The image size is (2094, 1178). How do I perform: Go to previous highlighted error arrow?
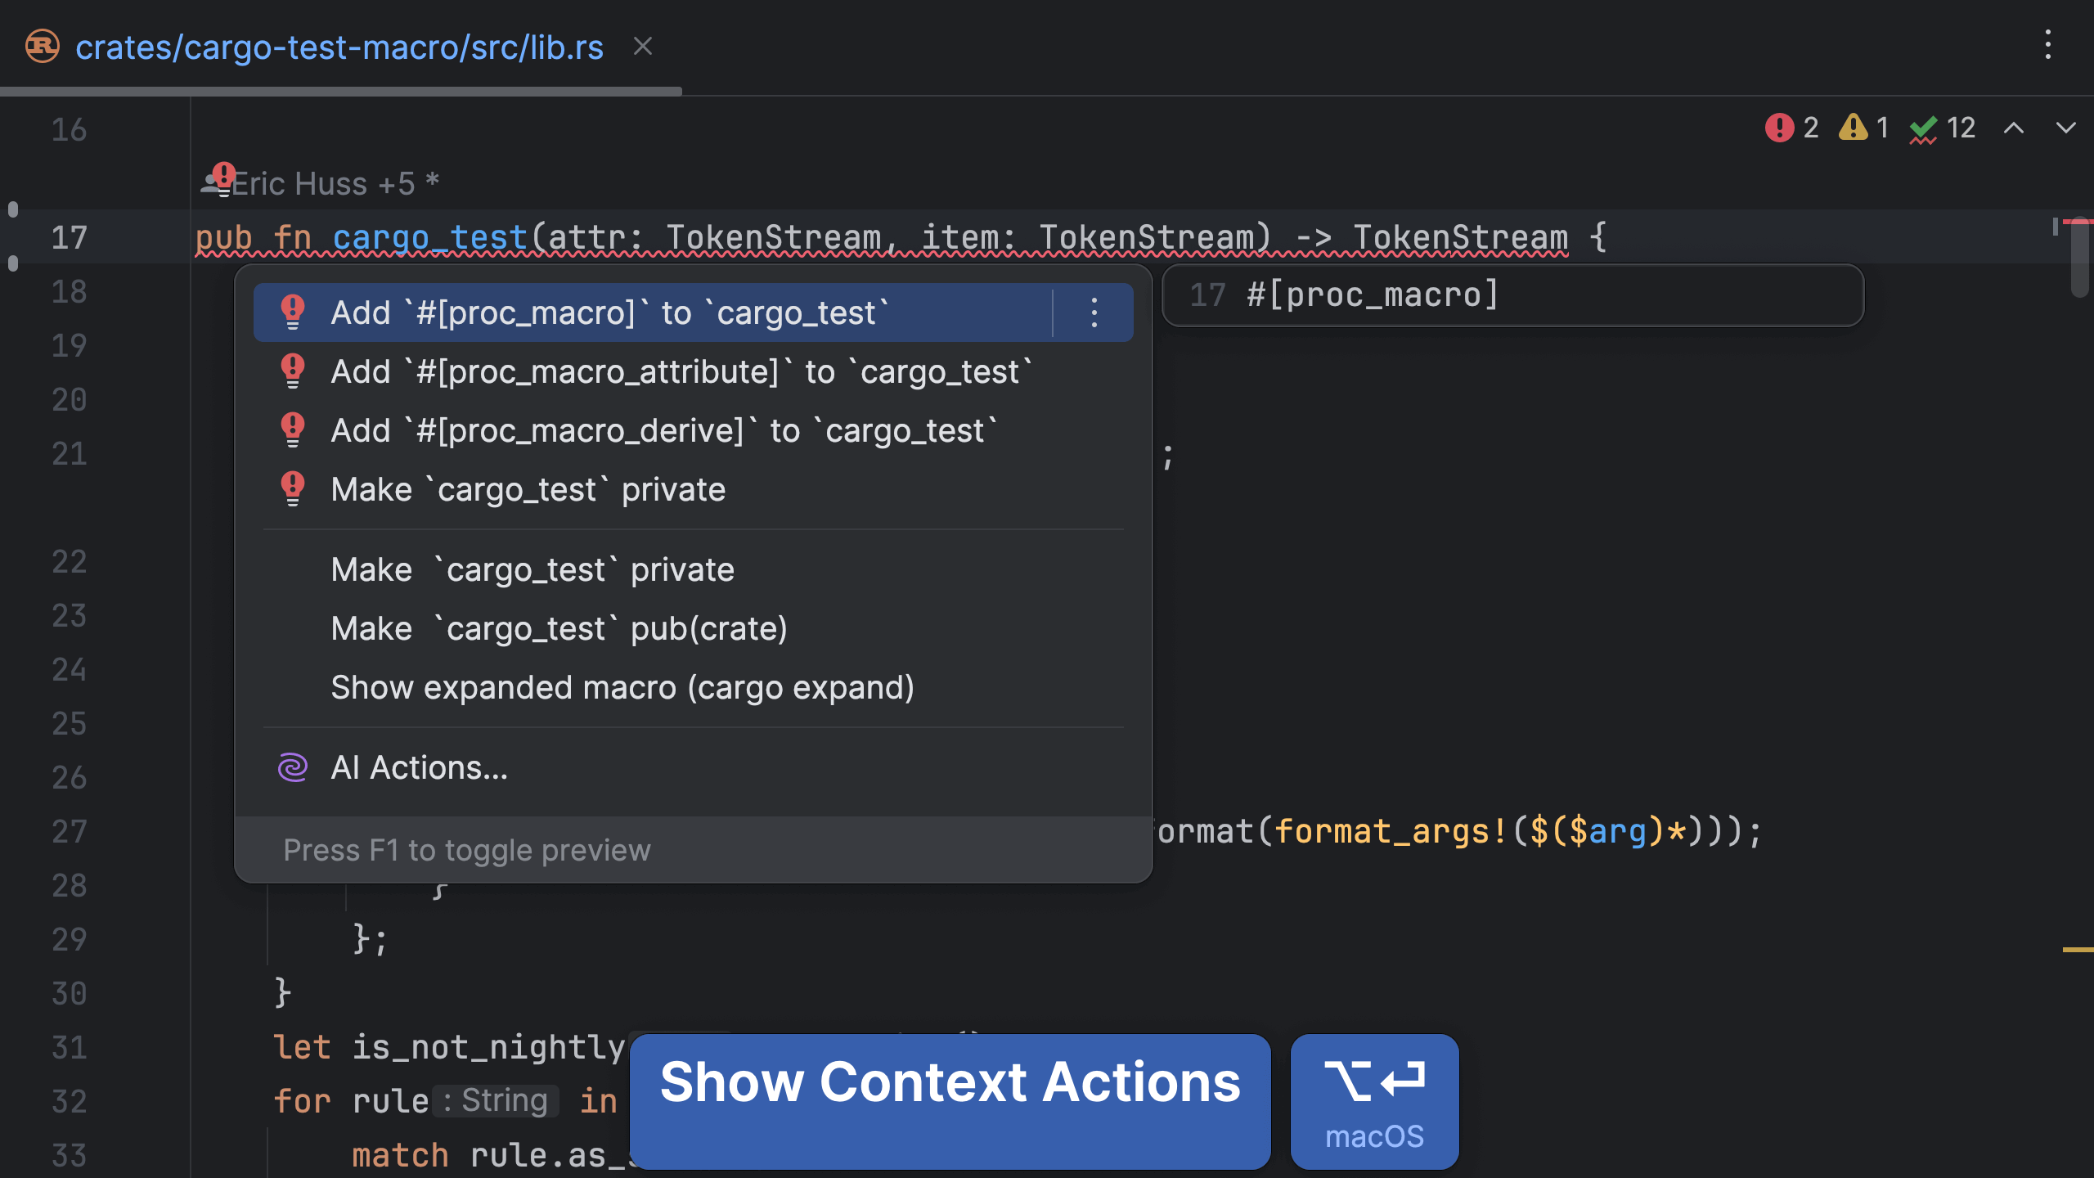(2014, 128)
